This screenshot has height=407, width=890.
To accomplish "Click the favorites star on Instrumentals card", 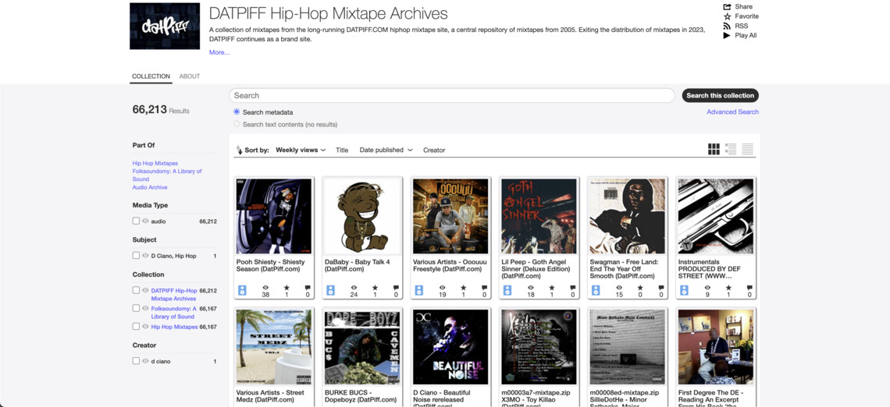I will tap(729, 288).
